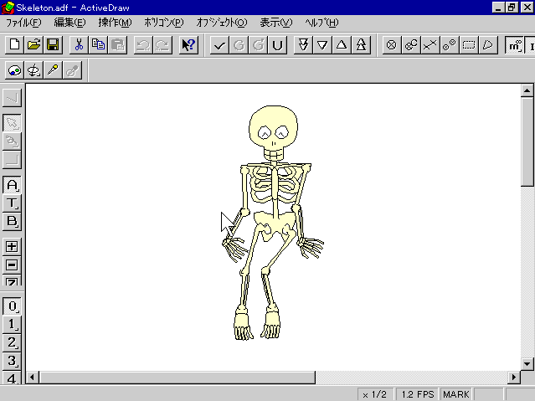This screenshot has width=535, height=401.
Task: Select layer button 0
Action: [12, 306]
